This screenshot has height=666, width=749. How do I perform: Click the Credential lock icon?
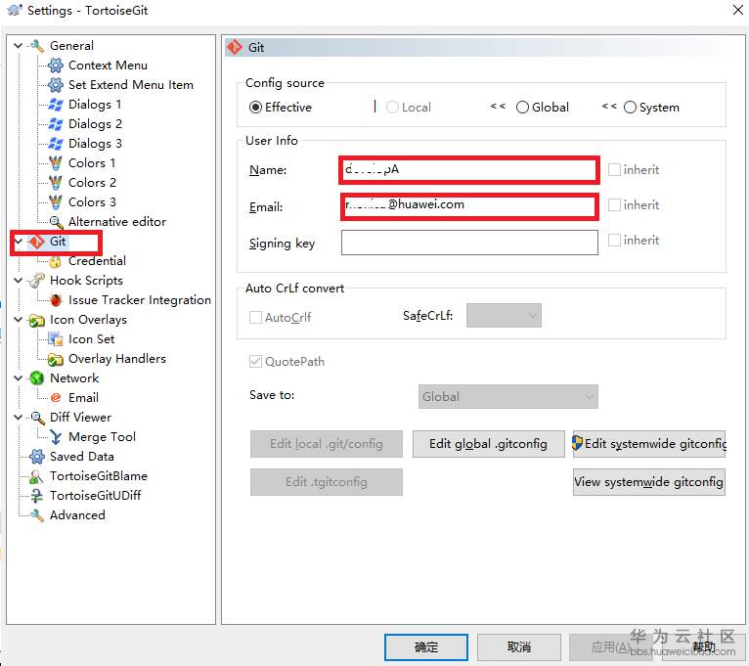(56, 261)
